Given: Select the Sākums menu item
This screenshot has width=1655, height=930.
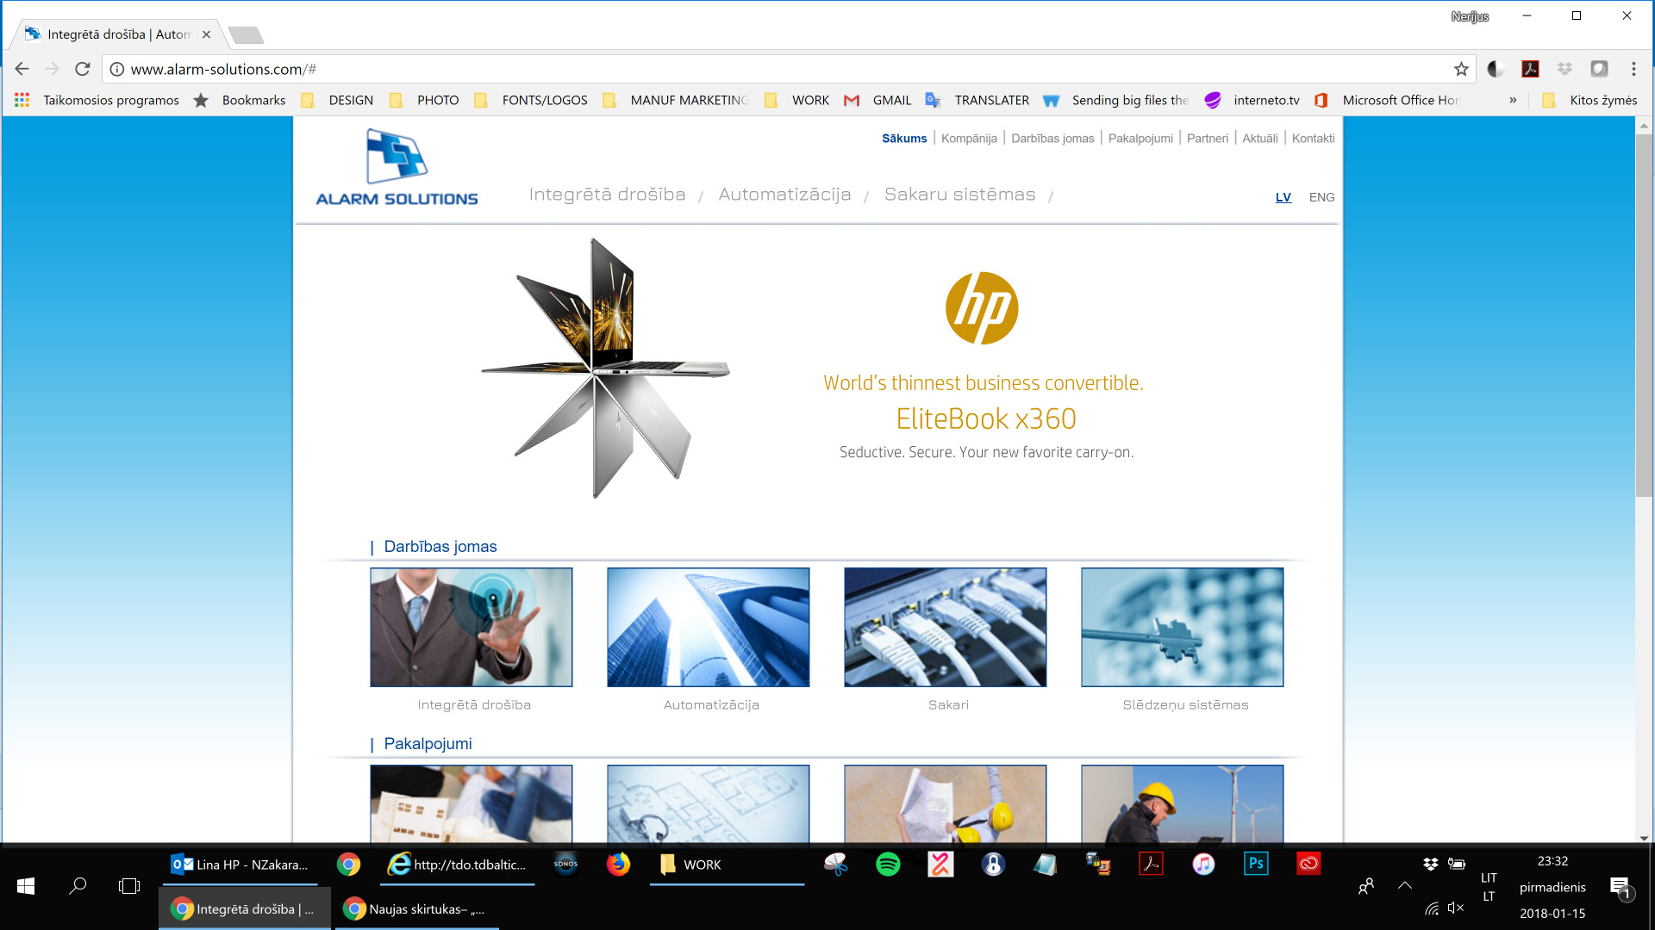Looking at the screenshot, I should click(904, 138).
